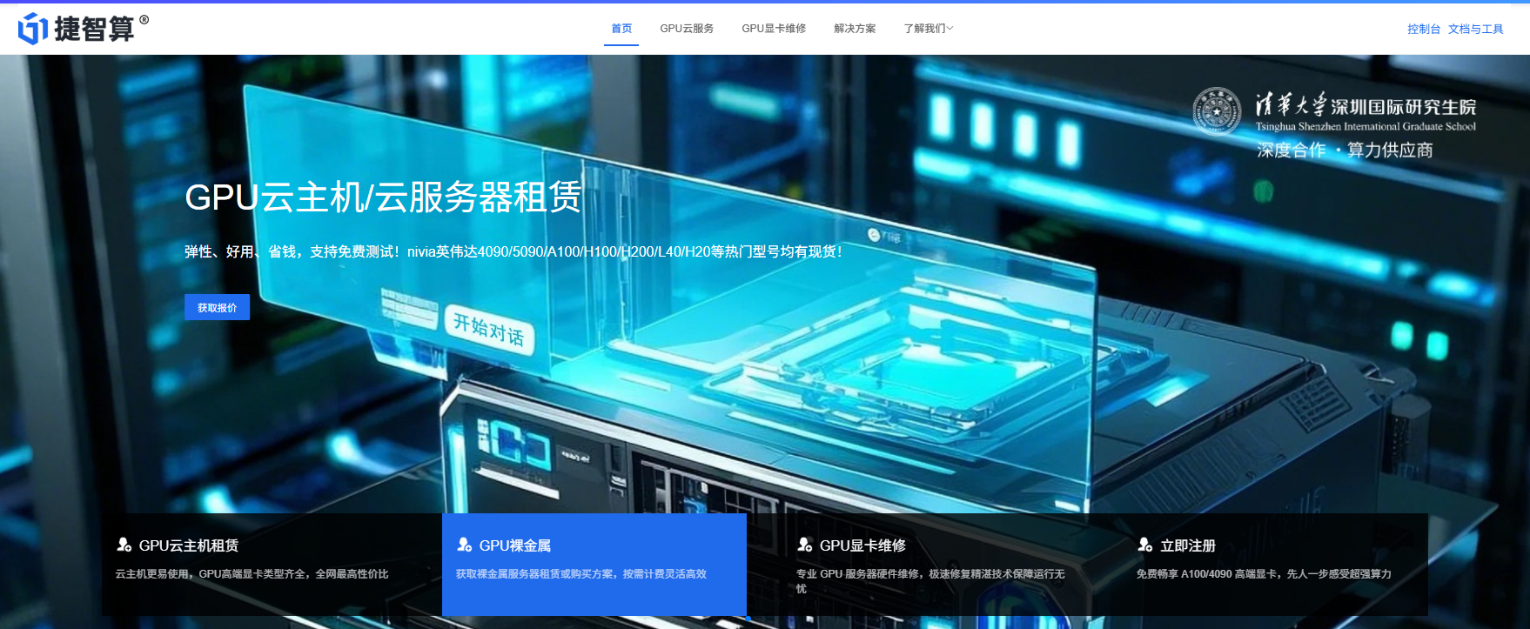Click the 开始对话 label in banner
This screenshot has height=629, width=1530.
[489, 329]
